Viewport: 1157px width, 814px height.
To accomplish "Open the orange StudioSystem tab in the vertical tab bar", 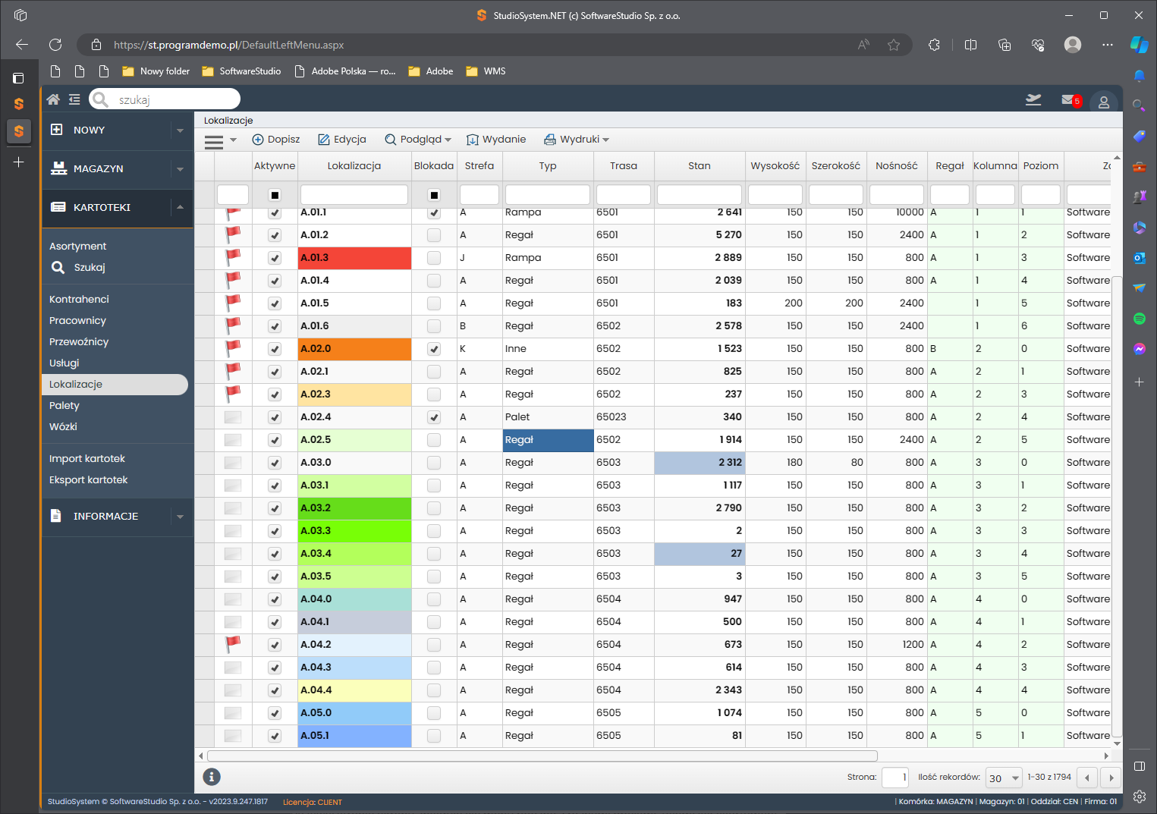I will [x=19, y=131].
